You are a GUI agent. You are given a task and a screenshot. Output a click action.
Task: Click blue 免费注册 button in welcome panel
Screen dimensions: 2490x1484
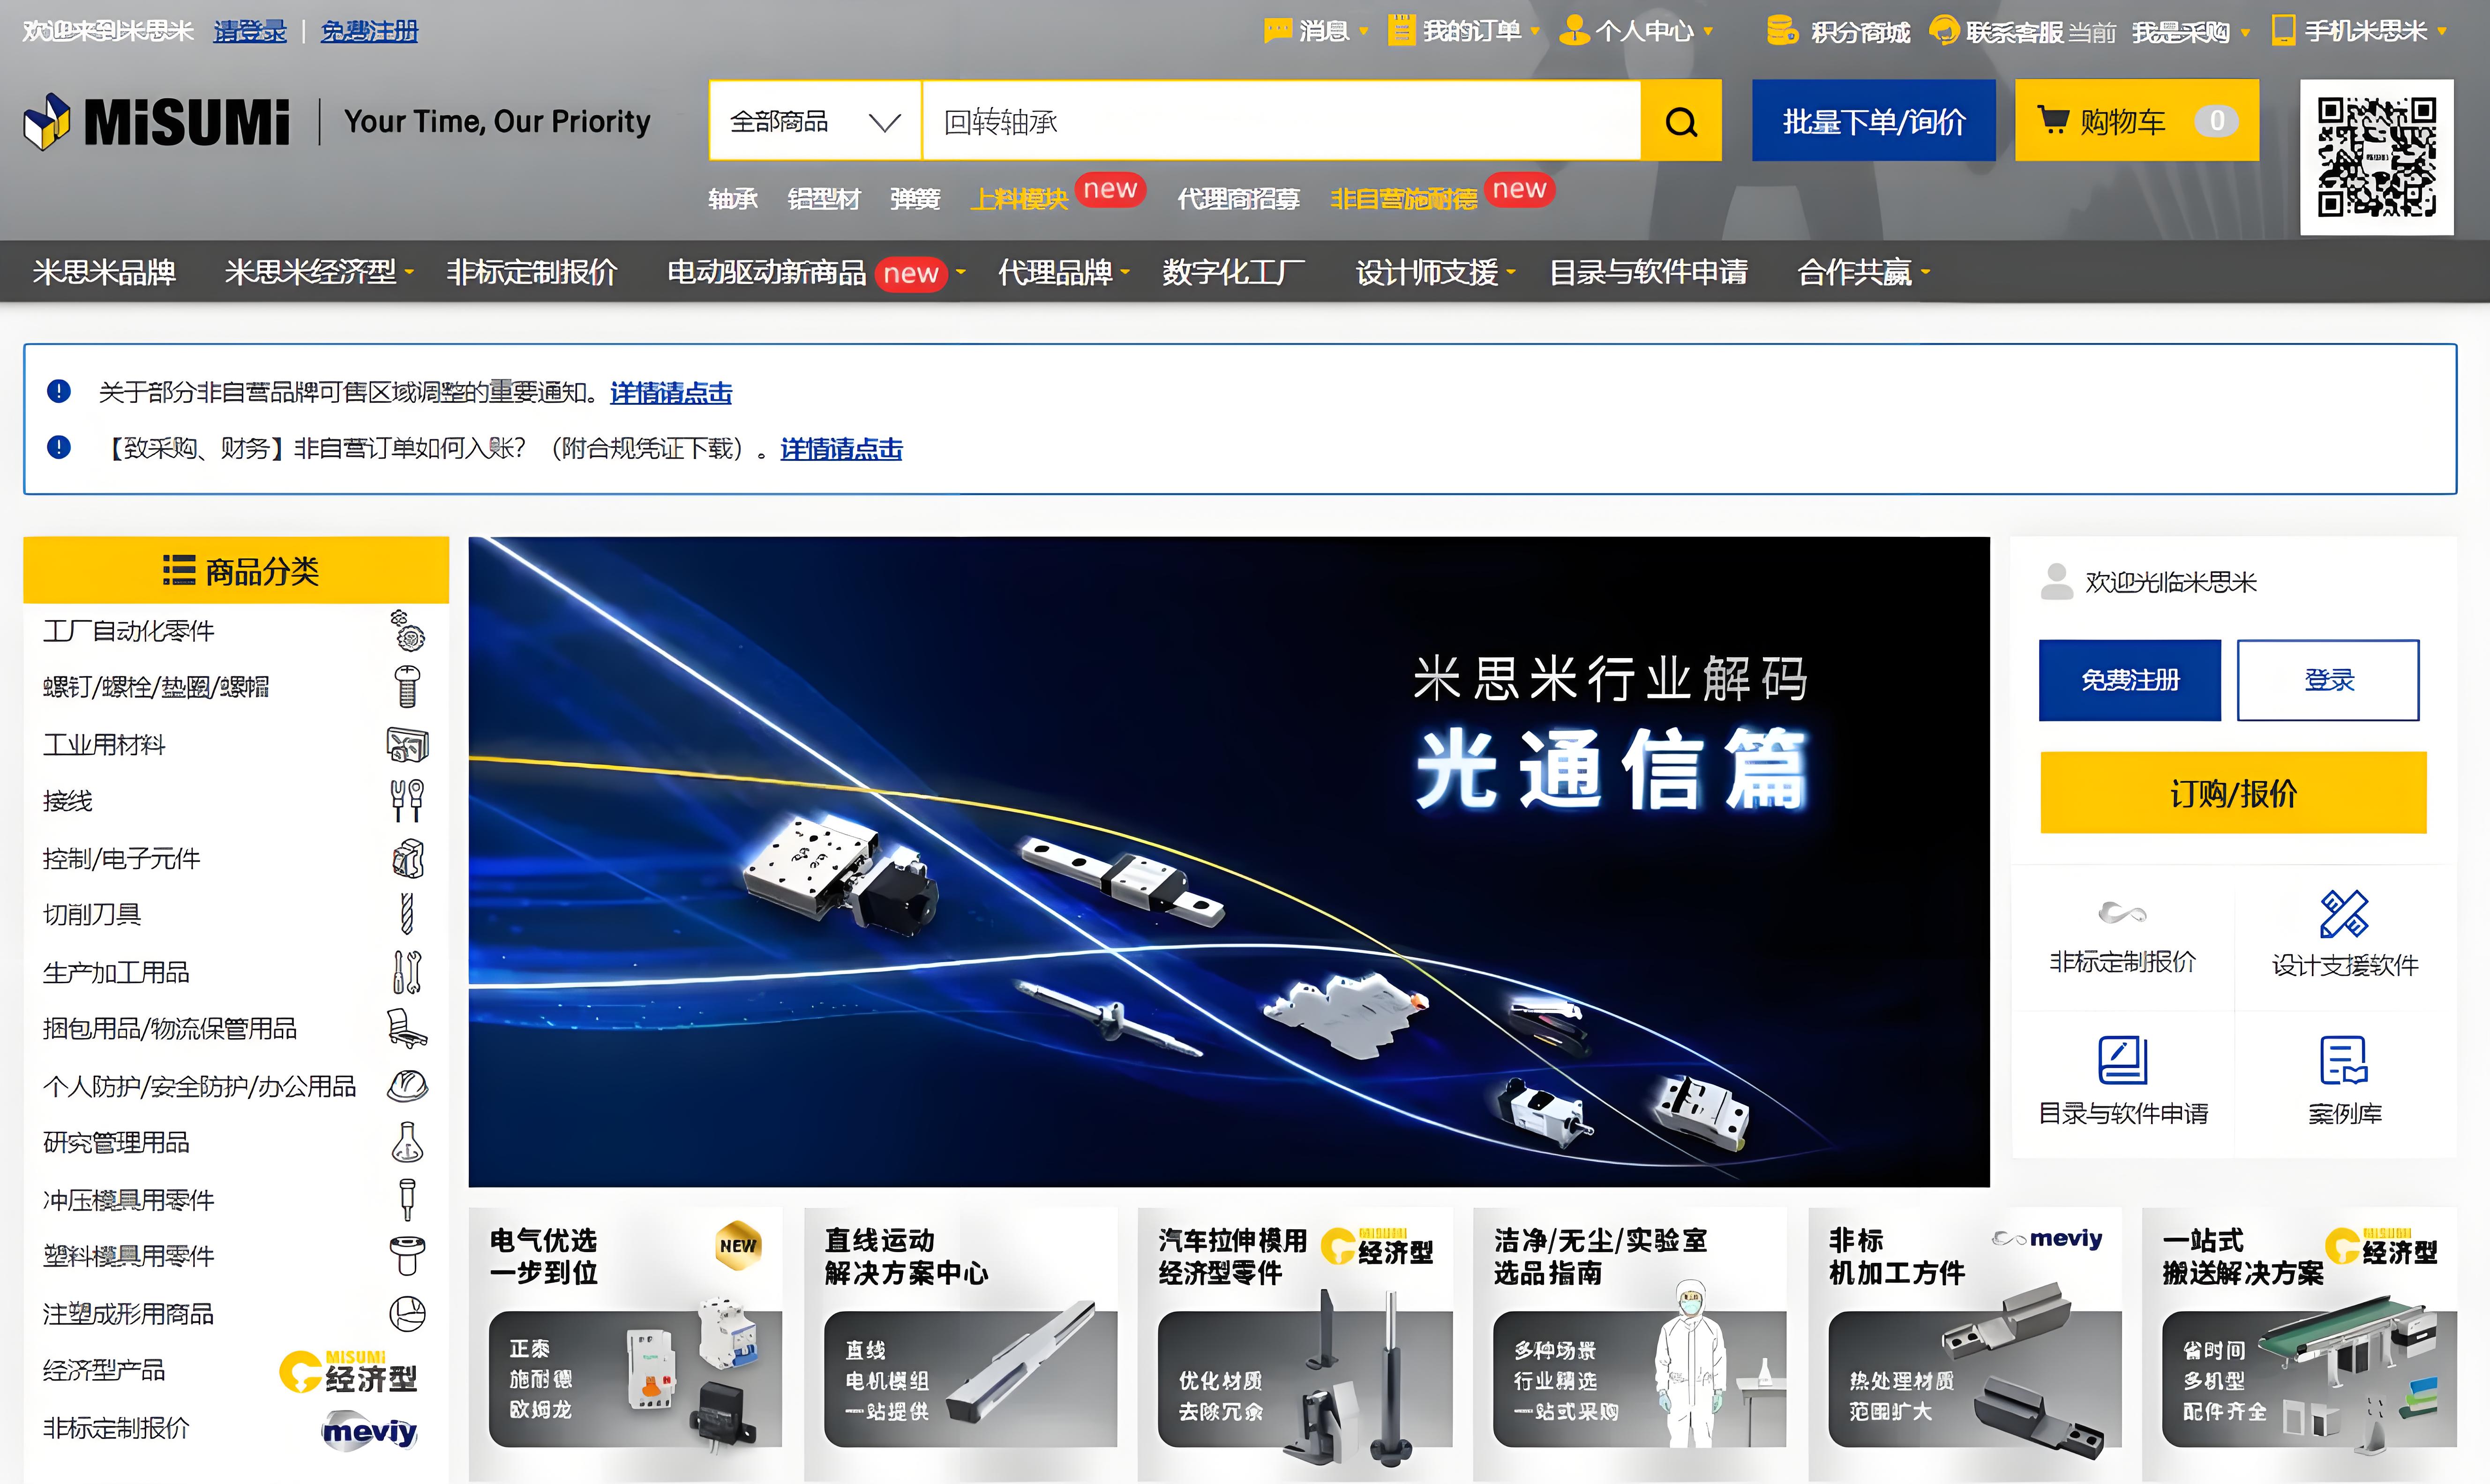(x=2130, y=680)
